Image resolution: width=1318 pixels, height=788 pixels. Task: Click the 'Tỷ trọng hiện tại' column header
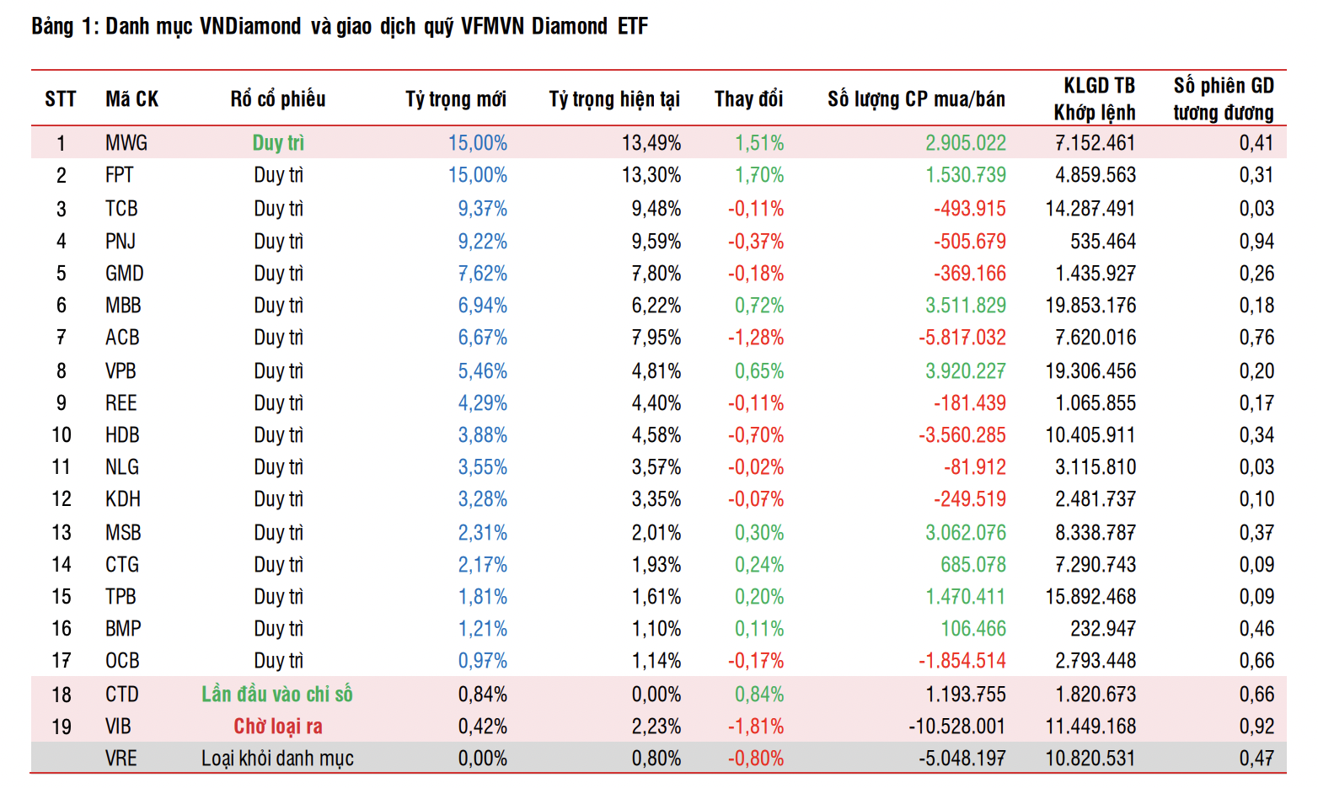click(x=614, y=99)
